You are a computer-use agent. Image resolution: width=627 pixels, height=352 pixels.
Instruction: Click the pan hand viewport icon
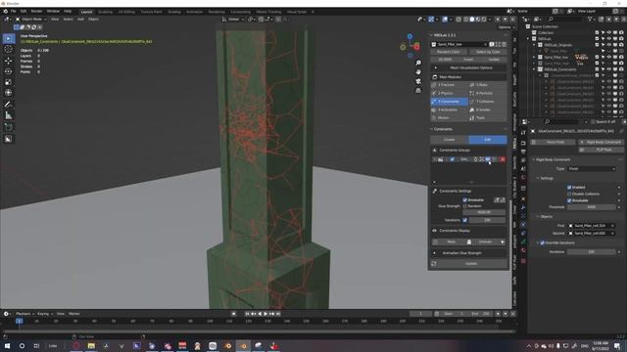(x=418, y=72)
